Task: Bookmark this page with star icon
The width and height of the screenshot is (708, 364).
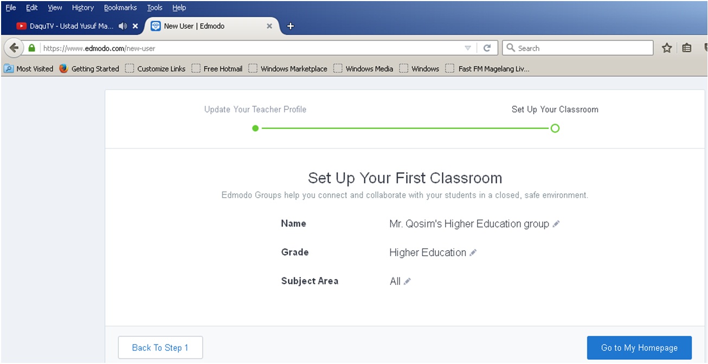Action: coord(667,48)
